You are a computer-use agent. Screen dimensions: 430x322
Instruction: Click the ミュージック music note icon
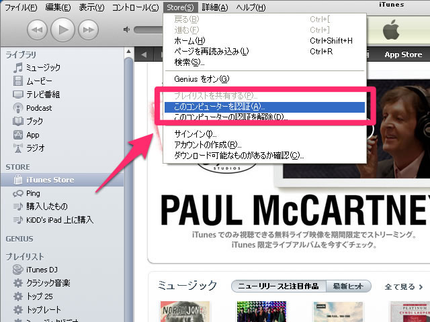point(18,67)
